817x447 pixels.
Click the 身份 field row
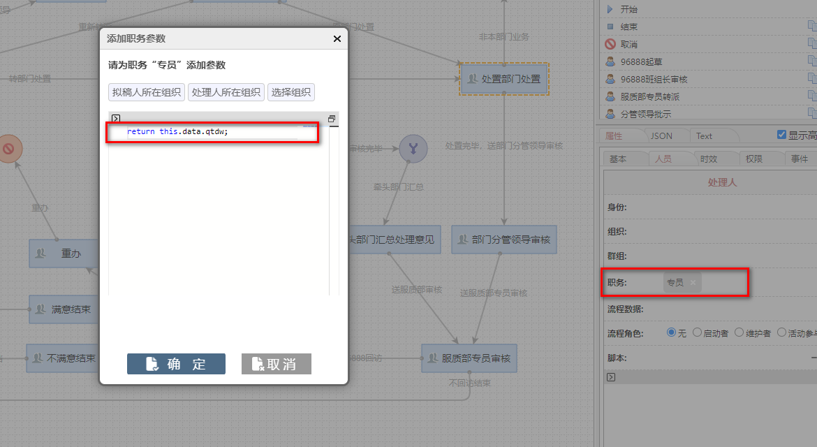tap(712, 207)
